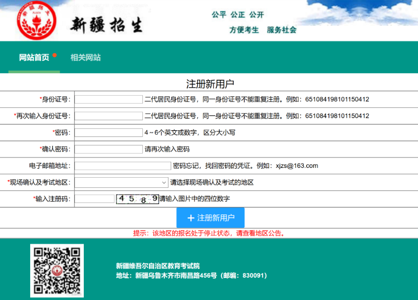Image resolution: width=418 pixels, height=300 pixels.
Task: Expand the 现场确认及考试地区 dropdown
Action: point(121,183)
